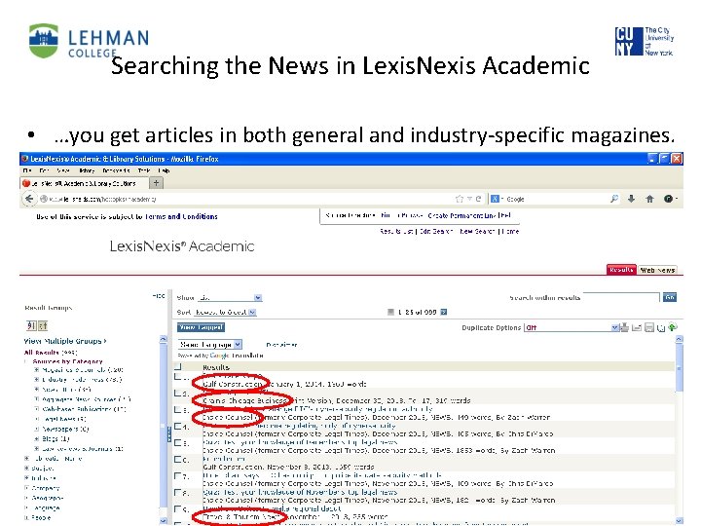Click the first sort icon under Result Groups

tap(31, 325)
